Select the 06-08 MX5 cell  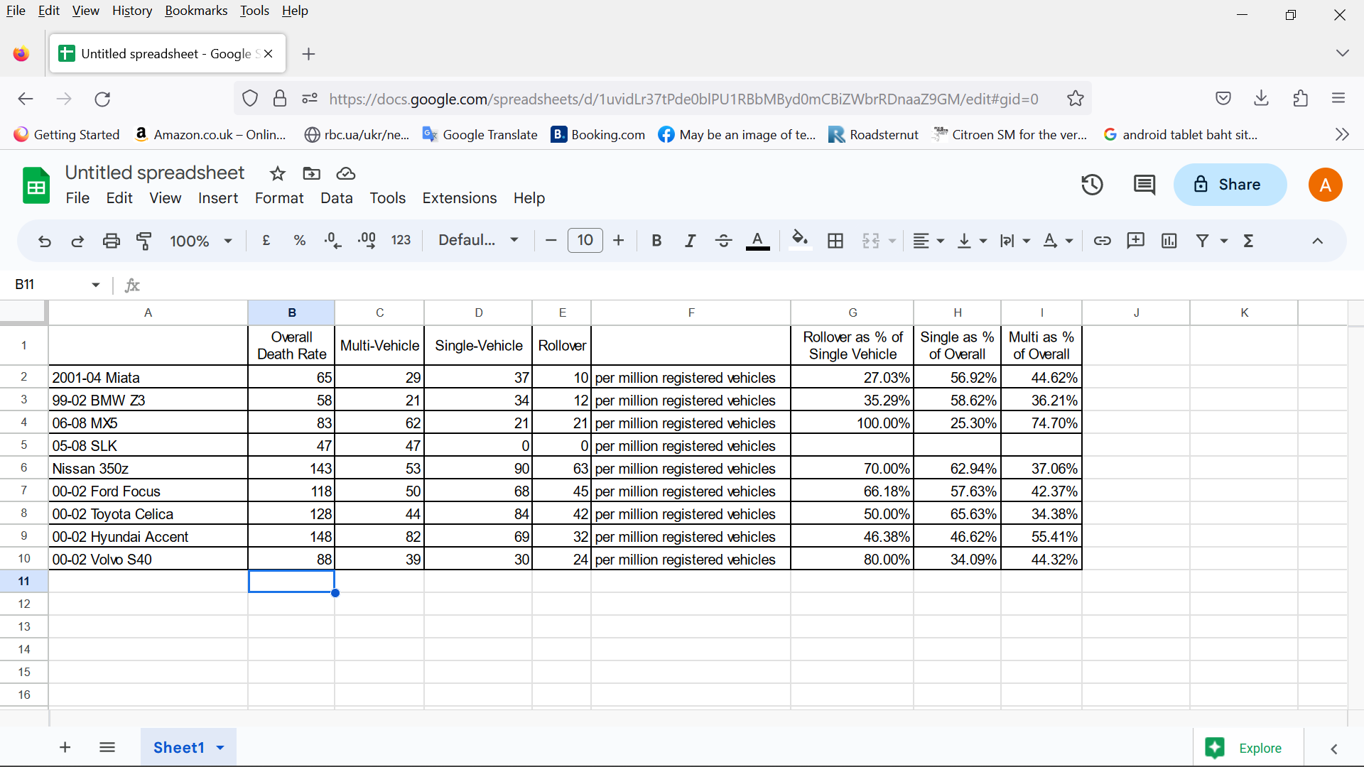(x=148, y=423)
